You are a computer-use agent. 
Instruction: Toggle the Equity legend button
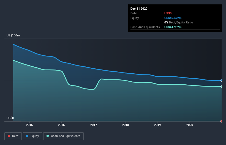pyautogui.click(x=32, y=136)
